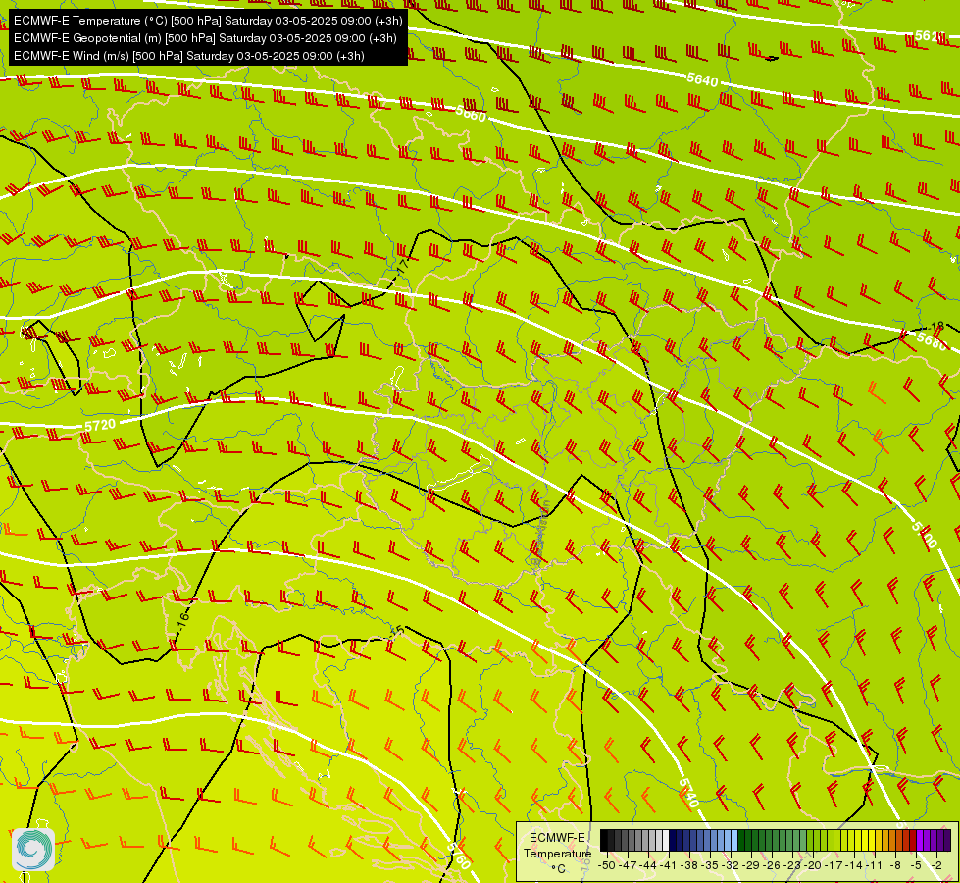This screenshot has height=883, width=960.
Task: Click the -2 legend value
Action: pos(936,865)
